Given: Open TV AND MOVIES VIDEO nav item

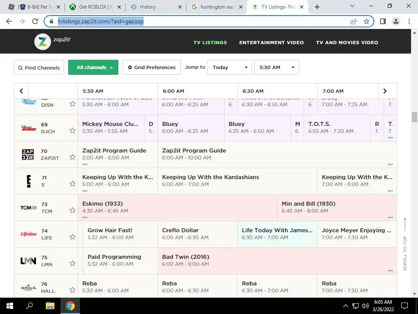Looking at the screenshot, I should tap(347, 43).
